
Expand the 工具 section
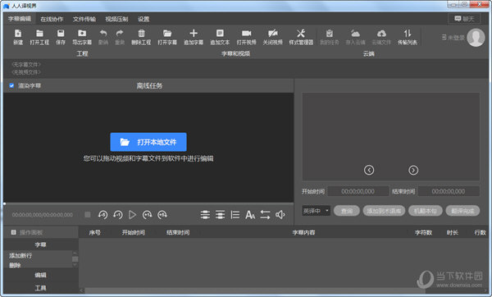40,288
